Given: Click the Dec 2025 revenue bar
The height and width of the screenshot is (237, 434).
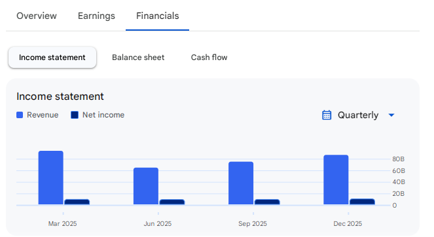Looking at the screenshot, I should 336,180.
